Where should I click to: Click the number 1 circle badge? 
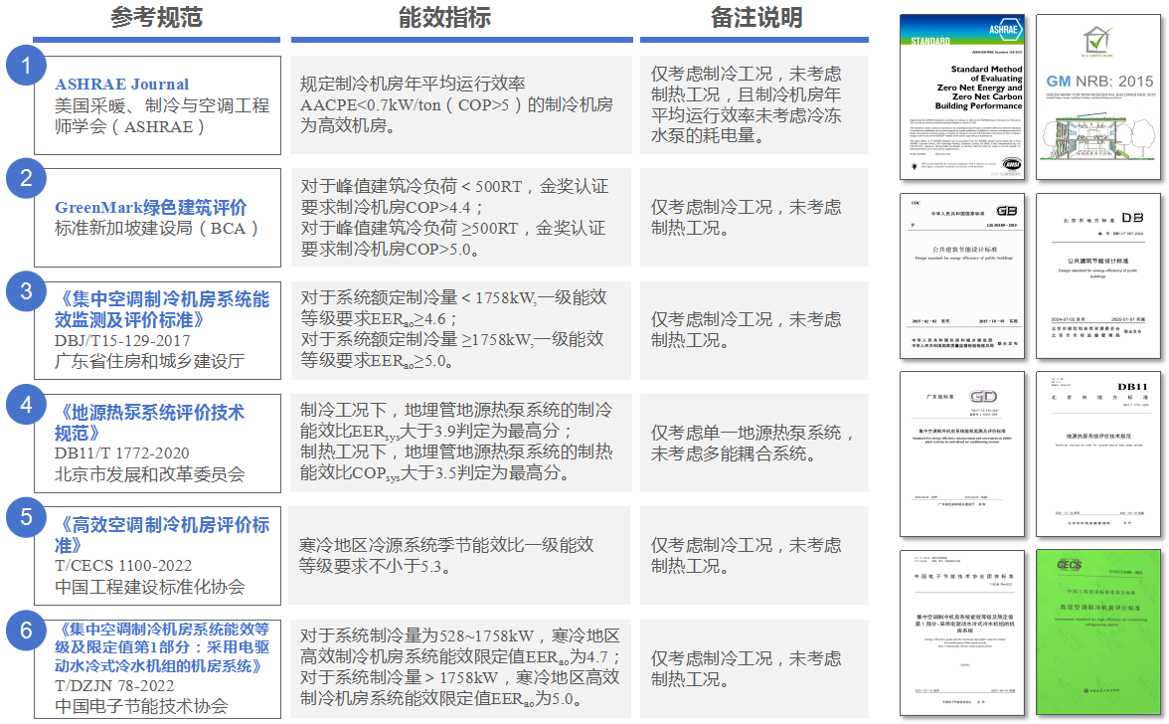click(27, 66)
